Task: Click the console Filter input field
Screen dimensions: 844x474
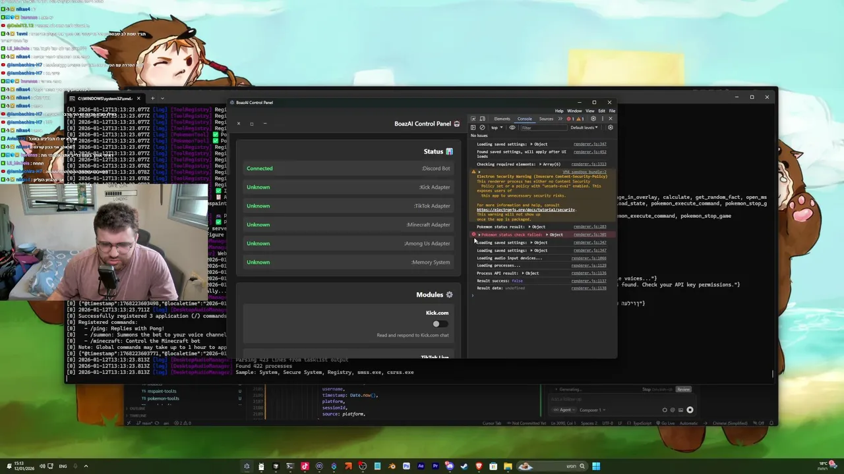Action: [544, 128]
